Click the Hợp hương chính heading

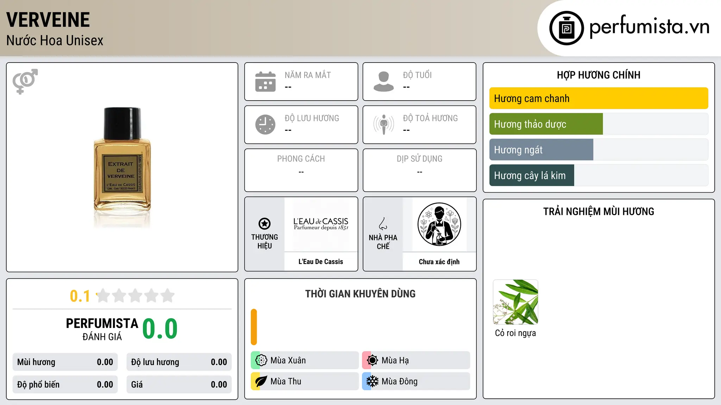(x=598, y=75)
